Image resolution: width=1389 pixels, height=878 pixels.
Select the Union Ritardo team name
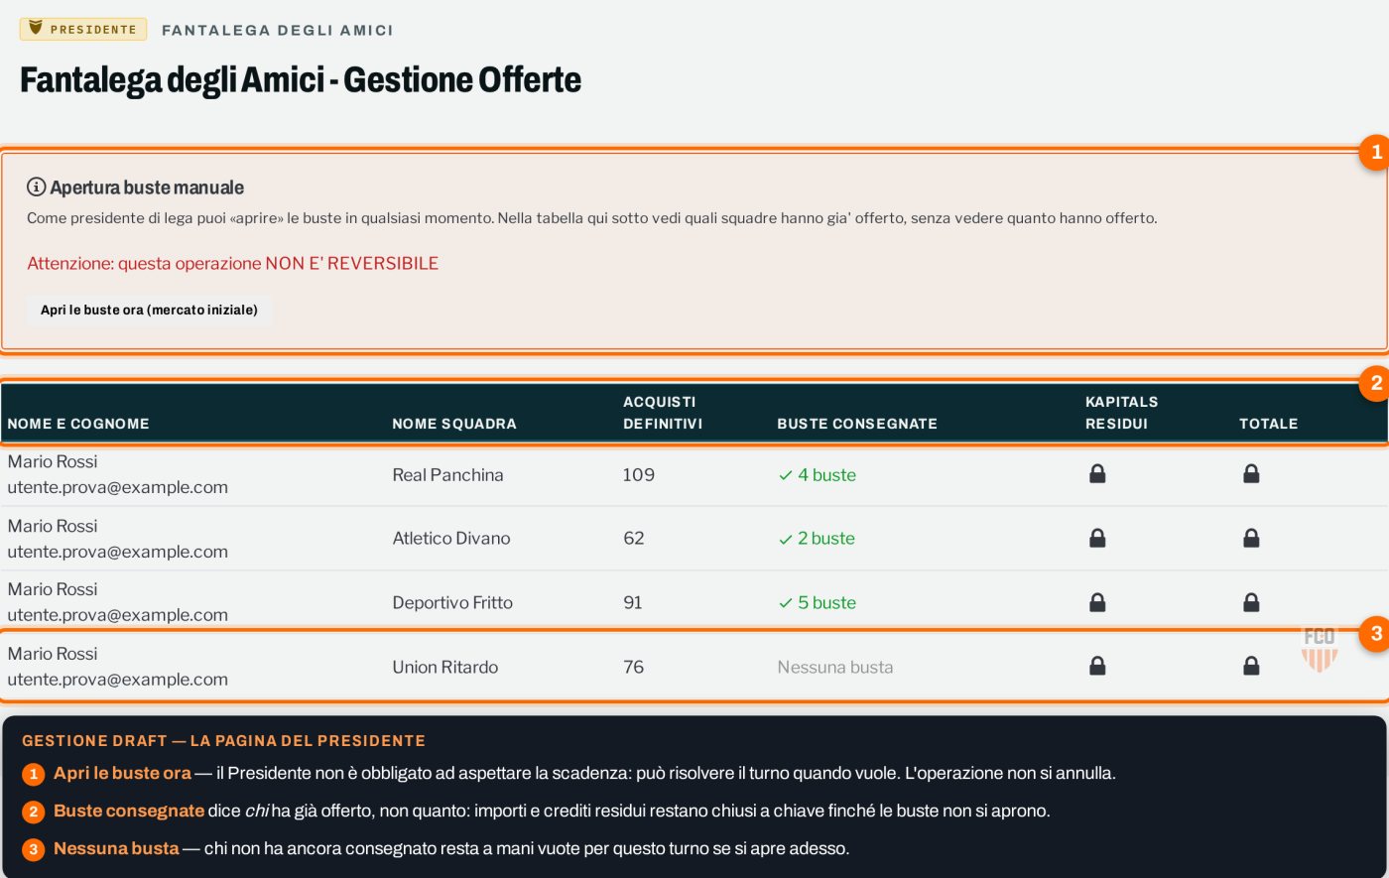coord(445,667)
